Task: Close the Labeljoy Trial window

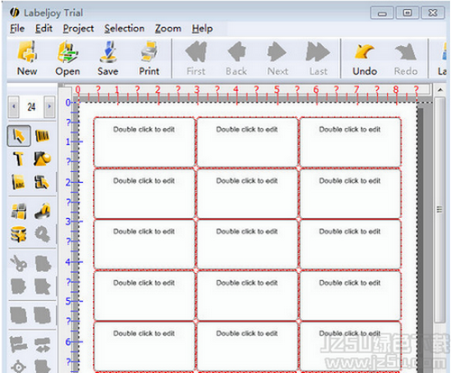Action: point(433,13)
